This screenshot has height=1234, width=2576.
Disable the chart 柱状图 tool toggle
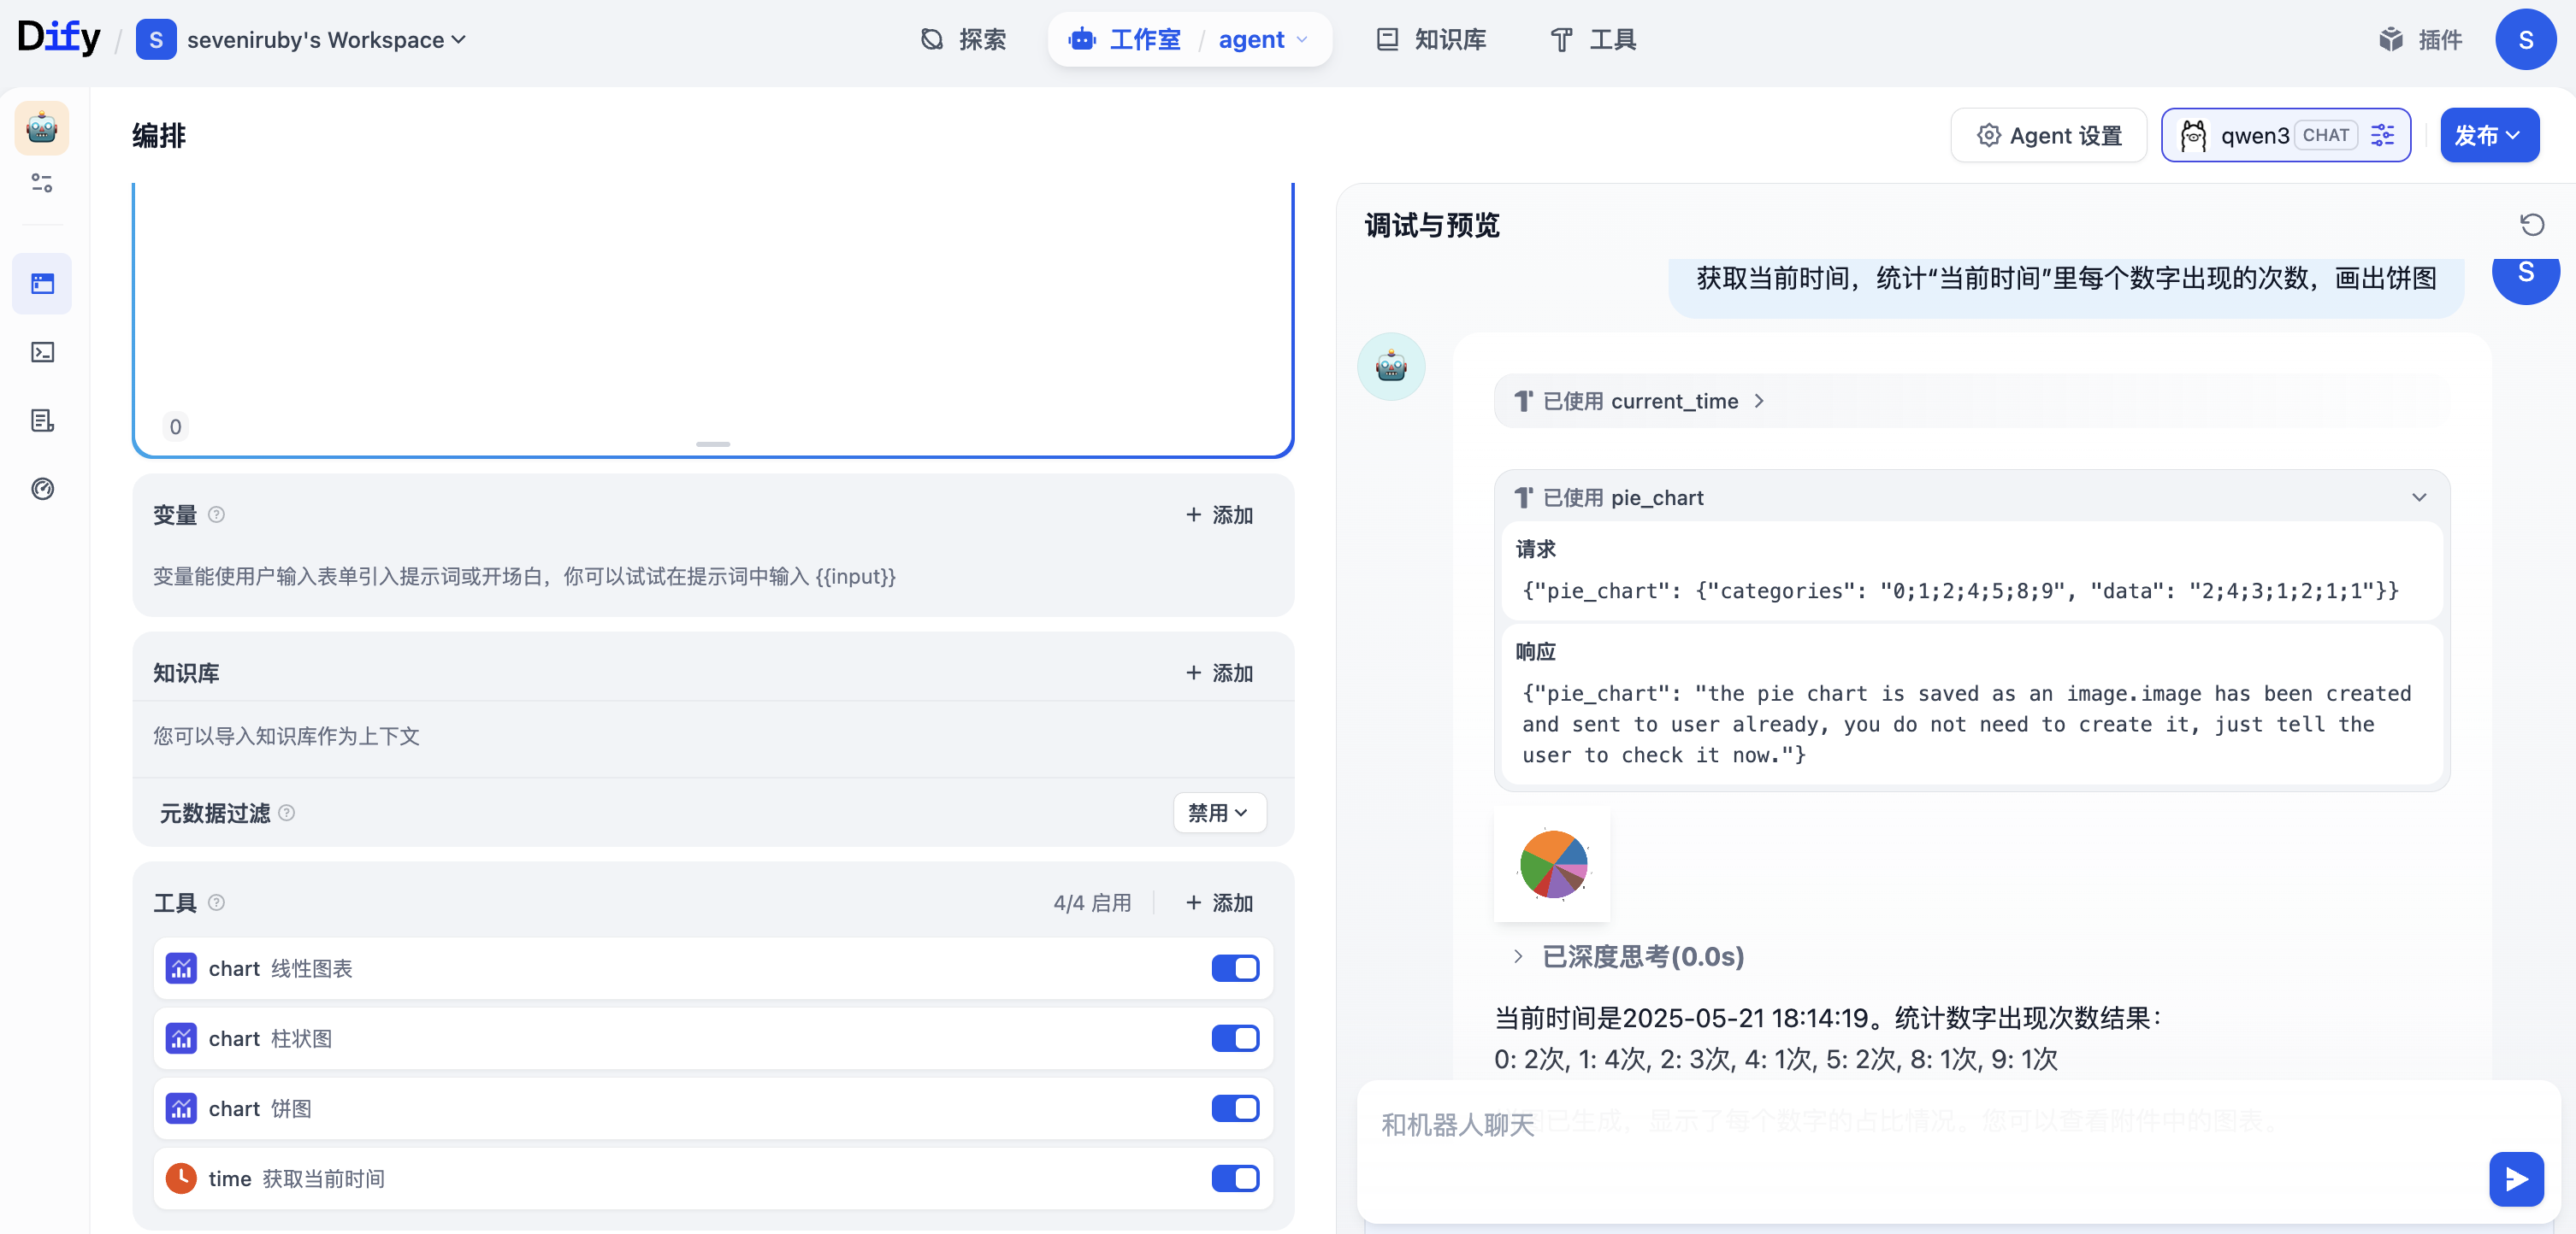point(1234,1038)
